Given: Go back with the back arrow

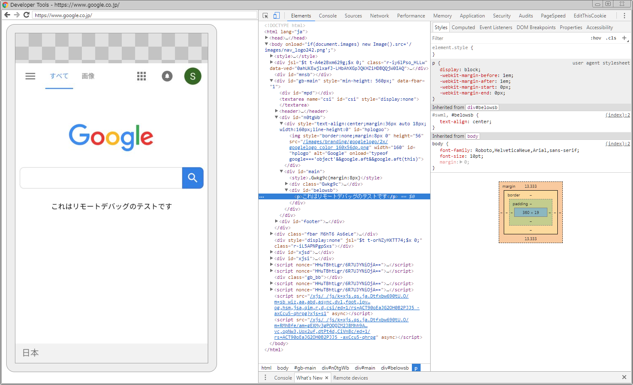Looking at the screenshot, I should coord(7,15).
